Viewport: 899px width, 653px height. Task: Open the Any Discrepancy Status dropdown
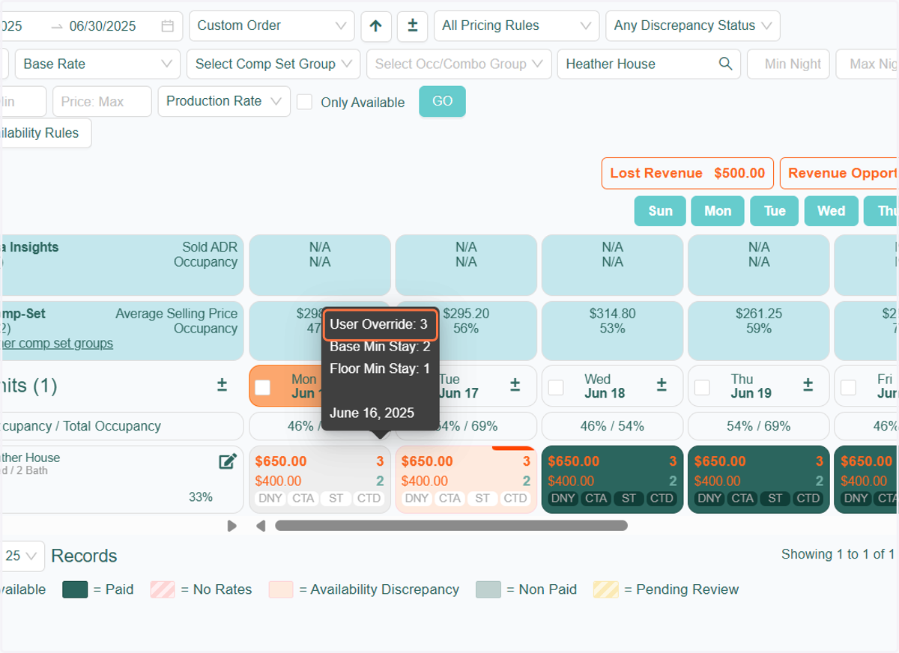coord(693,26)
